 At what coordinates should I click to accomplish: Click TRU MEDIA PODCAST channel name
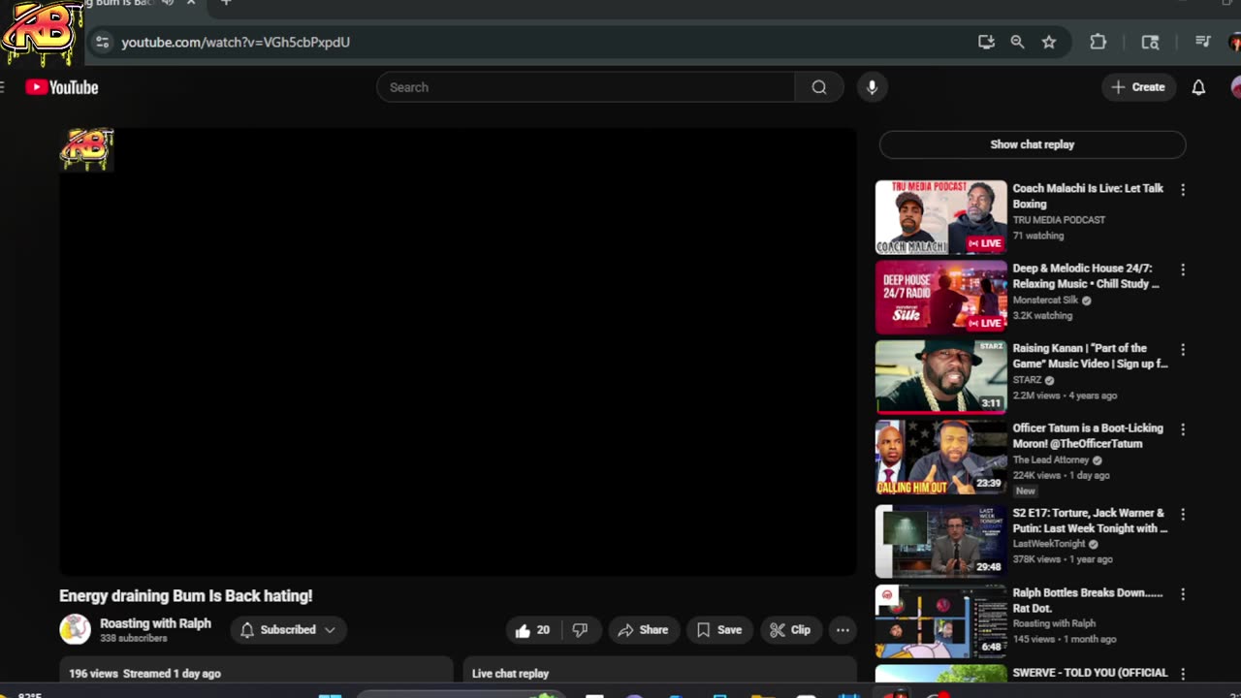[x=1059, y=220]
